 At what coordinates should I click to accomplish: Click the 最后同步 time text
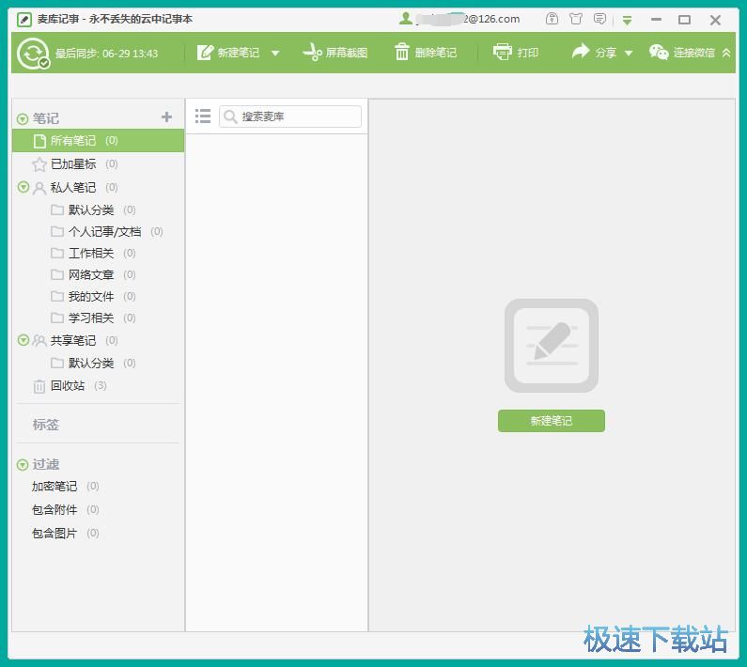click(x=106, y=54)
